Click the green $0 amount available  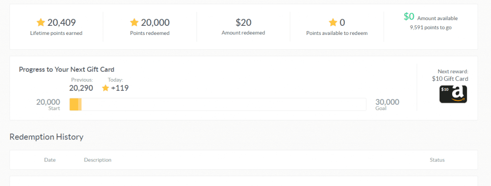point(409,17)
